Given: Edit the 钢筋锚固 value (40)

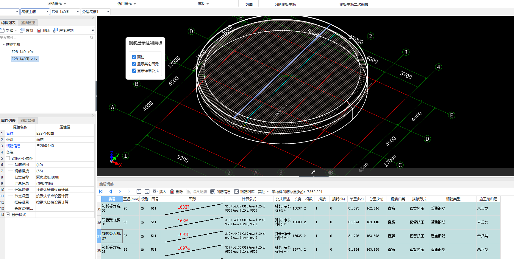Looking at the screenshot, I should coord(65,165).
